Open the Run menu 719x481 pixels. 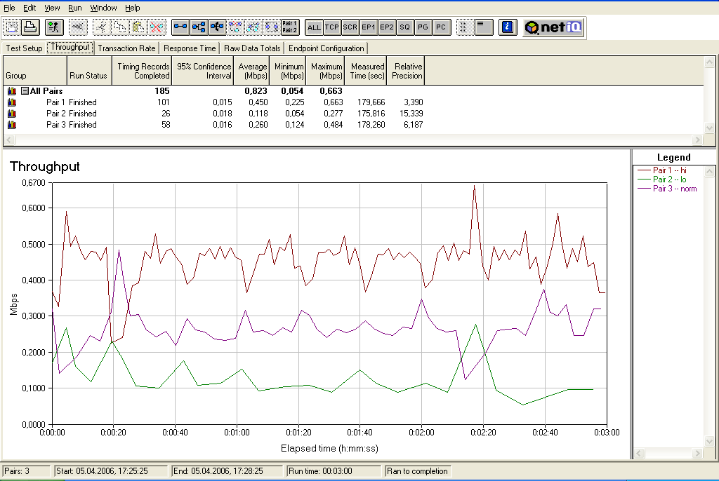pyautogui.click(x=75, y=8)
